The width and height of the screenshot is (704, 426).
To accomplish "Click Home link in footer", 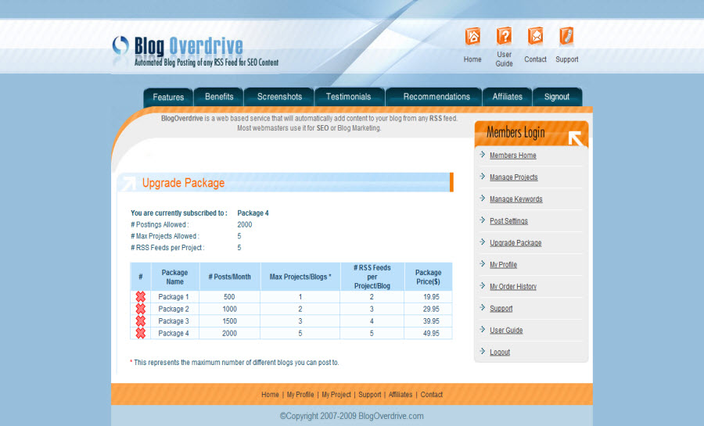I will (x=270, y=395).
